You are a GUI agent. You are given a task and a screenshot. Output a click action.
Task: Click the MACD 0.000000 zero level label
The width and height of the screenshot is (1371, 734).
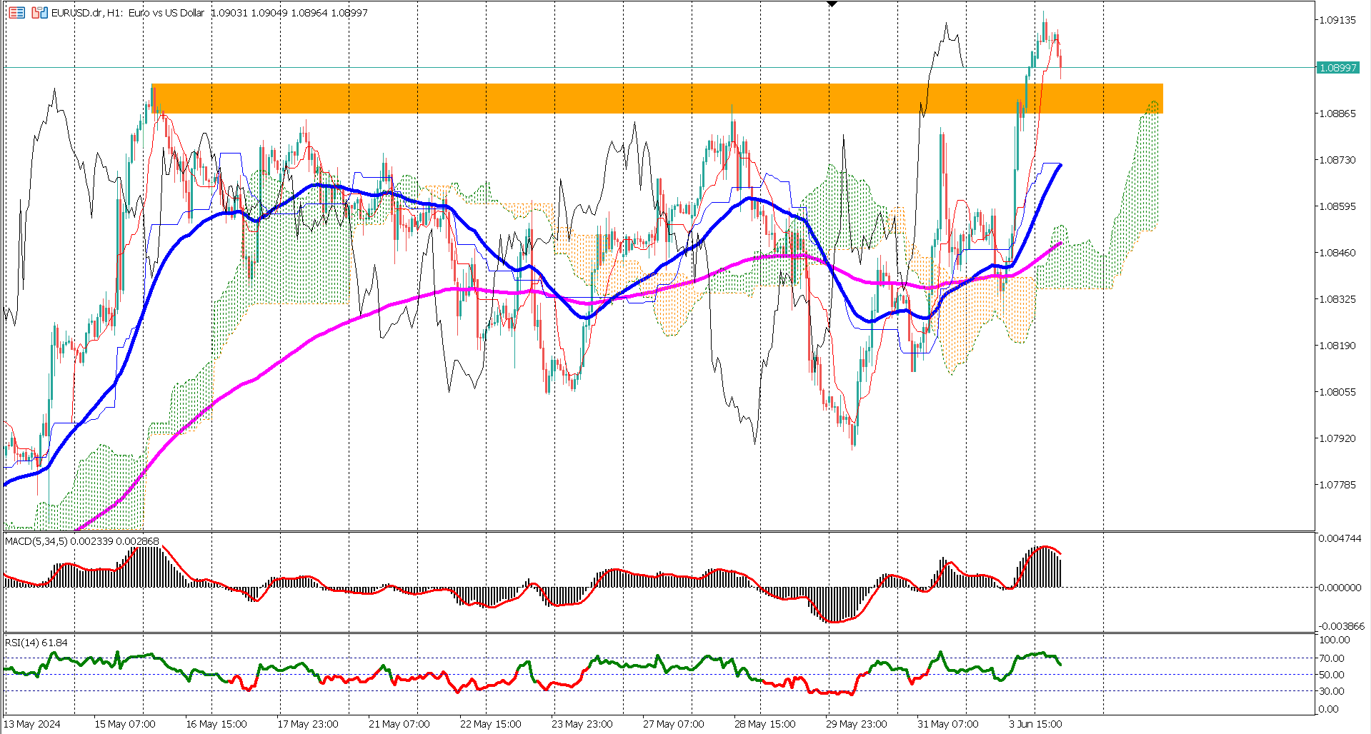(1339, 588)
